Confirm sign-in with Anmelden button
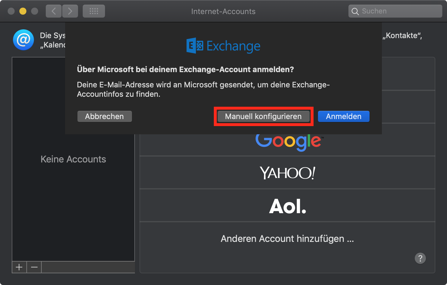Viewport: 447px width, 285px height. click(x=344, y=116)
